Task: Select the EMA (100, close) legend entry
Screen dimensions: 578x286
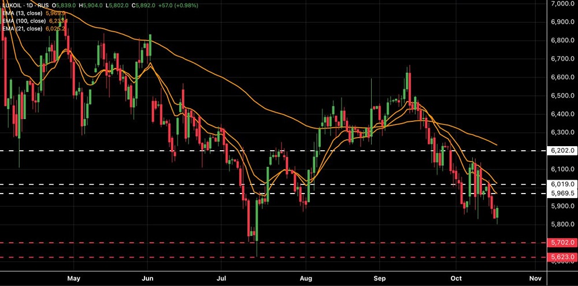Action: pos(35,21)
